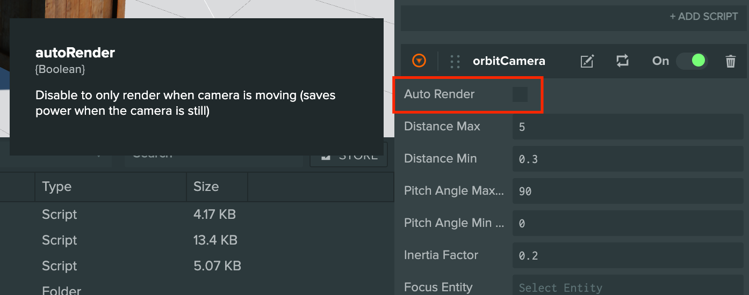The height and width of the screenshot is (295, 749).
Task: Open orbitCamera script in code editor
Action: pyautogui.click(x=587, y=61)
